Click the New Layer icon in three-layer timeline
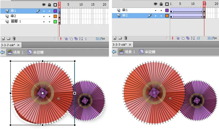This screenshot has width=219, height=129. tap(3, 38)
